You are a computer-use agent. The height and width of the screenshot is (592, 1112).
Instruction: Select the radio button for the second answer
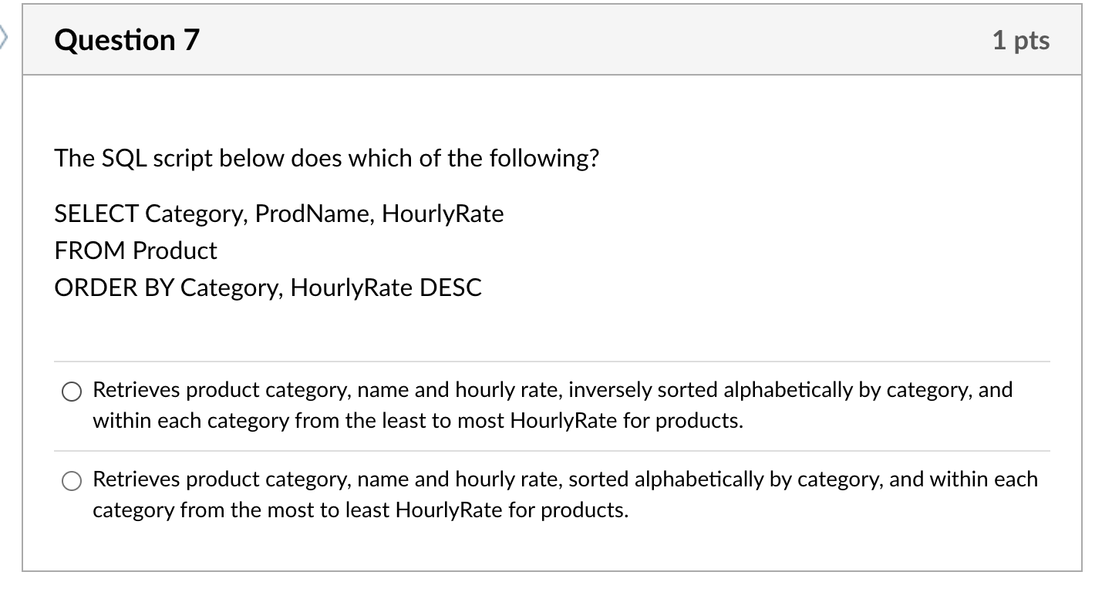71,480
